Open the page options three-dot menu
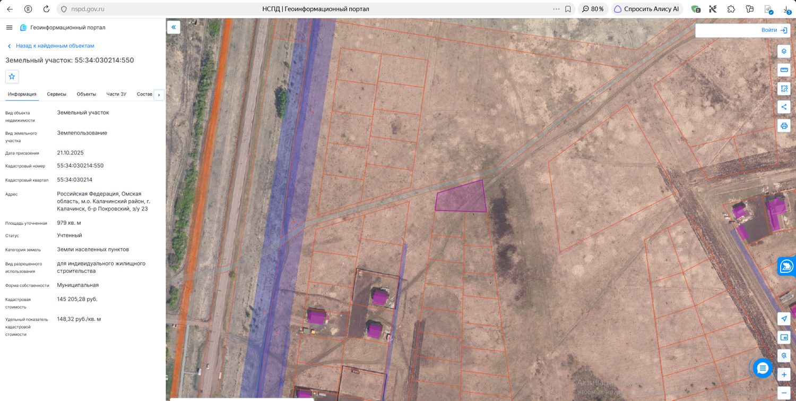 point(556,9)
